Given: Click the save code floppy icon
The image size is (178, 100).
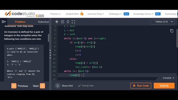Looking at the screenshot, I should click(62, 22).
